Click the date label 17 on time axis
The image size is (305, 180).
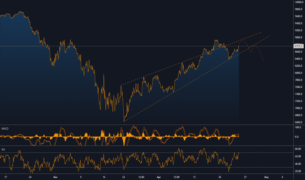(6, 177)
